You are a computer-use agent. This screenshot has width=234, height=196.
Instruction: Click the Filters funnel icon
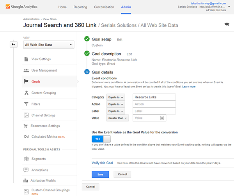(26, 104)
